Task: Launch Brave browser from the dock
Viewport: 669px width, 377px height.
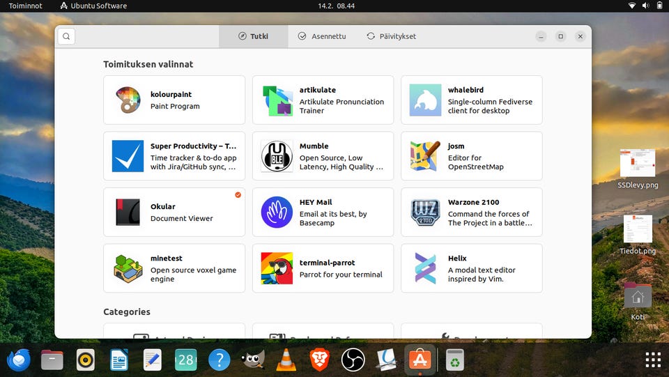Action: (320, 360)
